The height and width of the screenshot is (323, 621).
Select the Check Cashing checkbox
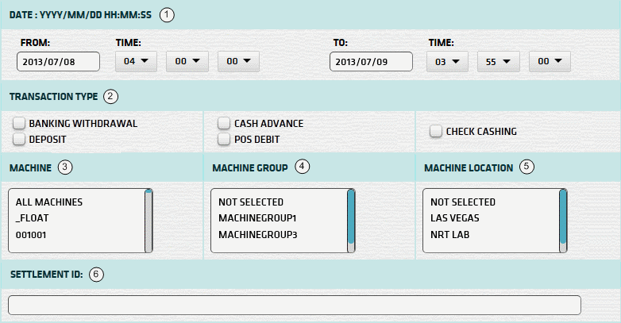click(x=435, y=131)
